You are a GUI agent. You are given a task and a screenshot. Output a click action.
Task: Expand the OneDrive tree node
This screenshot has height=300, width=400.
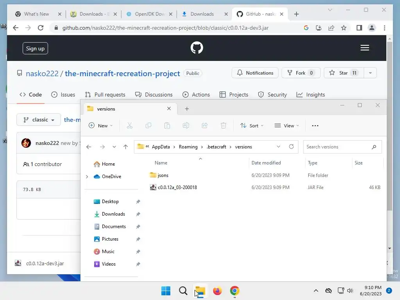pyautogui.click(x=87, y=177)
